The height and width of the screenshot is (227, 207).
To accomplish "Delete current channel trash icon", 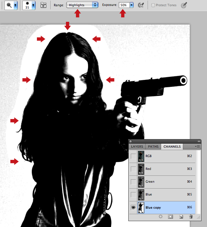I will click(191, 217).
